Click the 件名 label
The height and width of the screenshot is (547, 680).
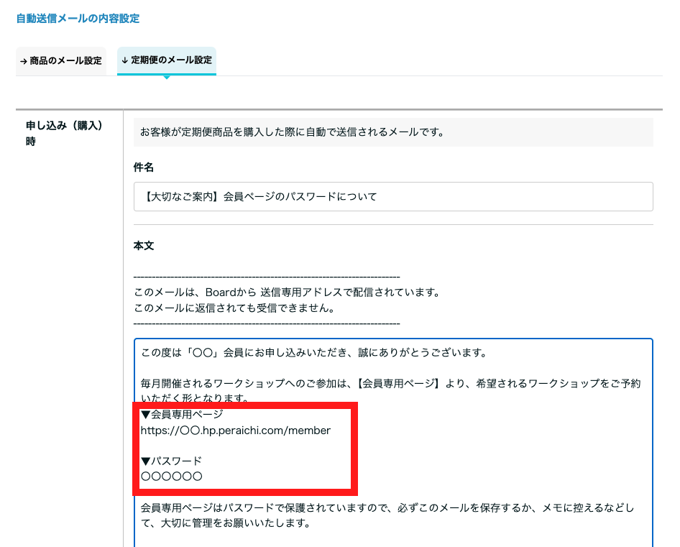pos(144,167)
